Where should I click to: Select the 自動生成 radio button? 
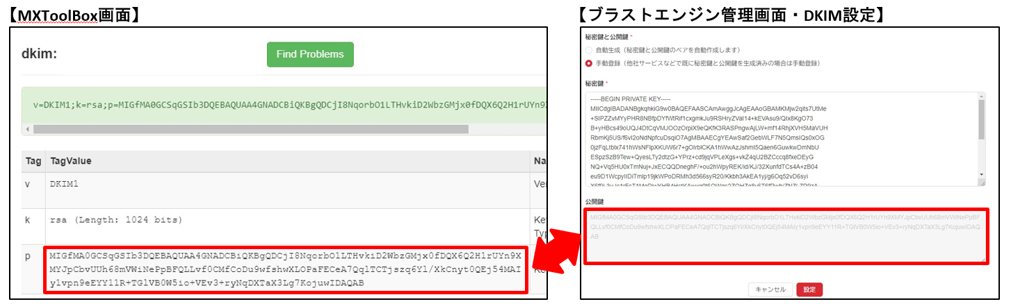(589, 51)
